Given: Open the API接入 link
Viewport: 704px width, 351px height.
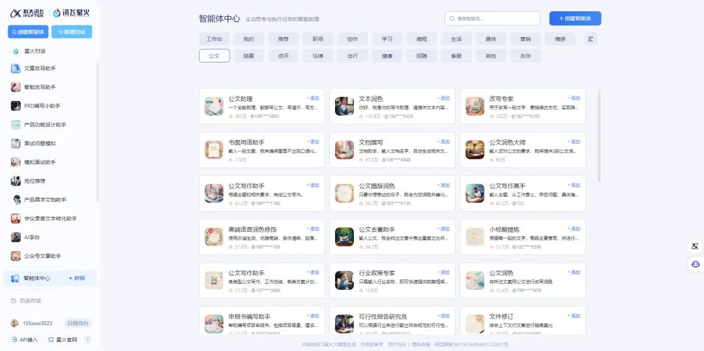Looking at the screenshot, I should click(x=25, y=339).
